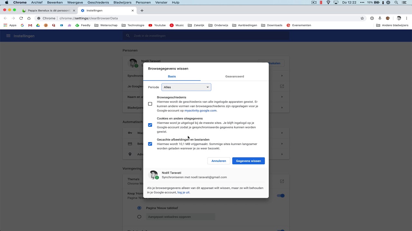The width and height of the screenshot is (412, 231).
Task: Open the Evenementen bookmark
Action: (x=299, y=25)
